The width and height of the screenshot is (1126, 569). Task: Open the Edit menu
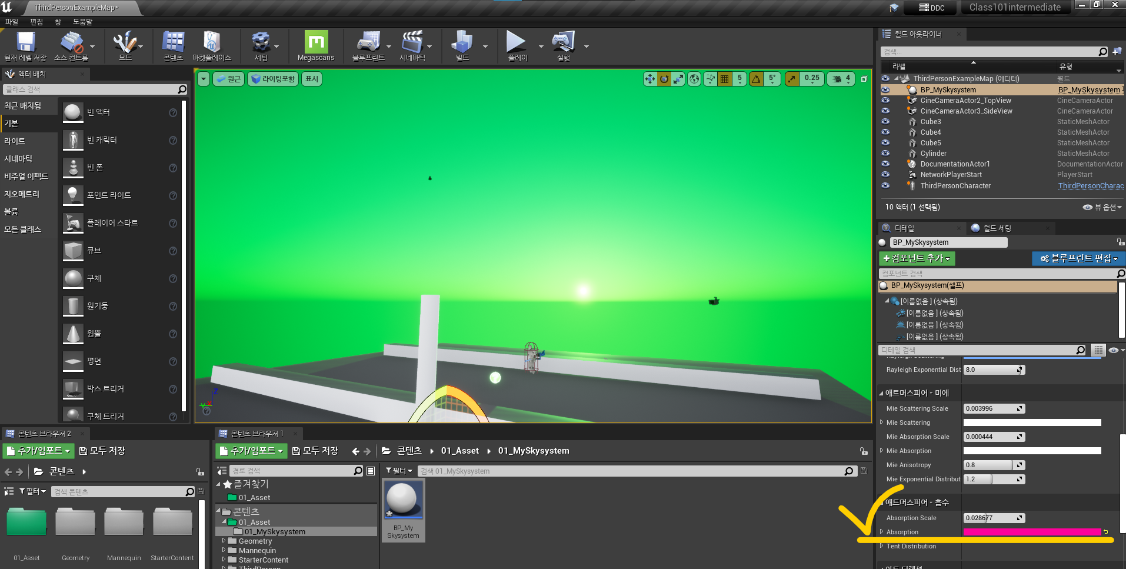pyautogui.click(x=36, y=22)
